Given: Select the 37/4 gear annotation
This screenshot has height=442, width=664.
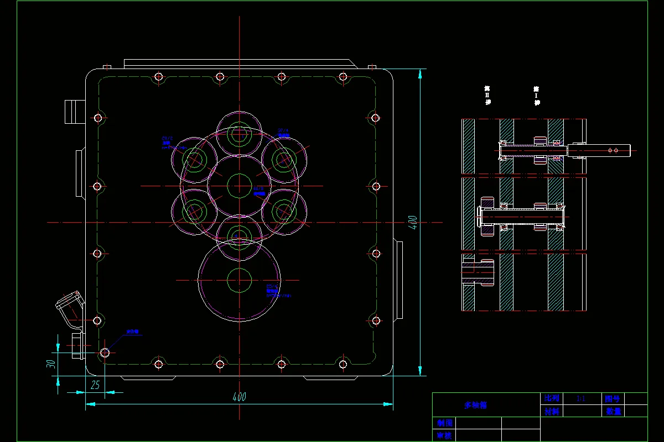Looking at the screenshot, I should [x=283, y=133].
